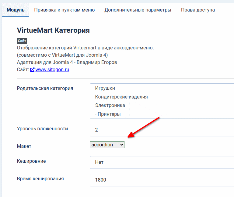This screenshot has height=197, width=234.
Task: Click the Адаптация для Joomla 4 author line
Action: coord(67,62)
